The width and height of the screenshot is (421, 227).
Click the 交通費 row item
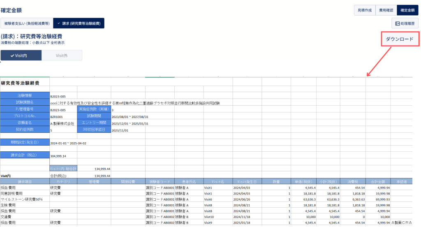[6, 217]
